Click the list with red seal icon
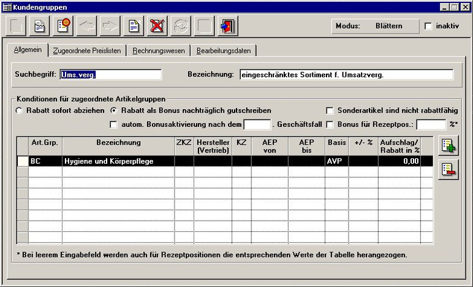The height and width of the screenshot is (287, 473). (x=63, y=26)
